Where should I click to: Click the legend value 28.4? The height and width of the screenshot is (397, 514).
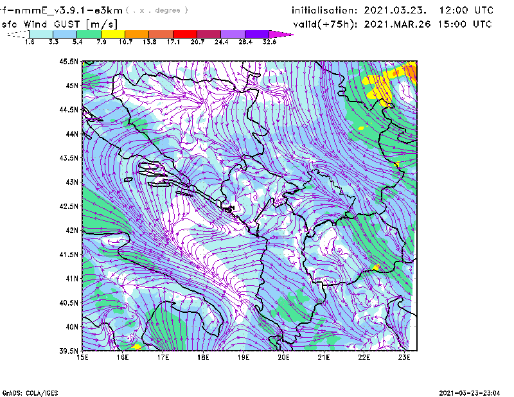coord(245,42)
